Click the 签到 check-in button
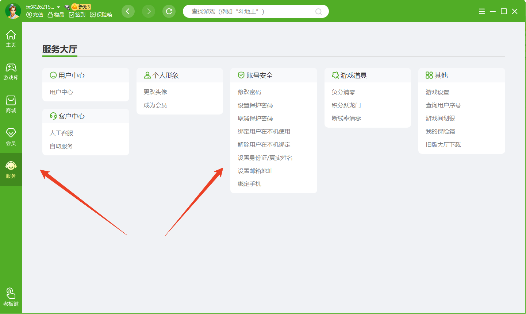The width and height of the screenshot is (526, 314). pyautogui.click(x=77, y=15)
